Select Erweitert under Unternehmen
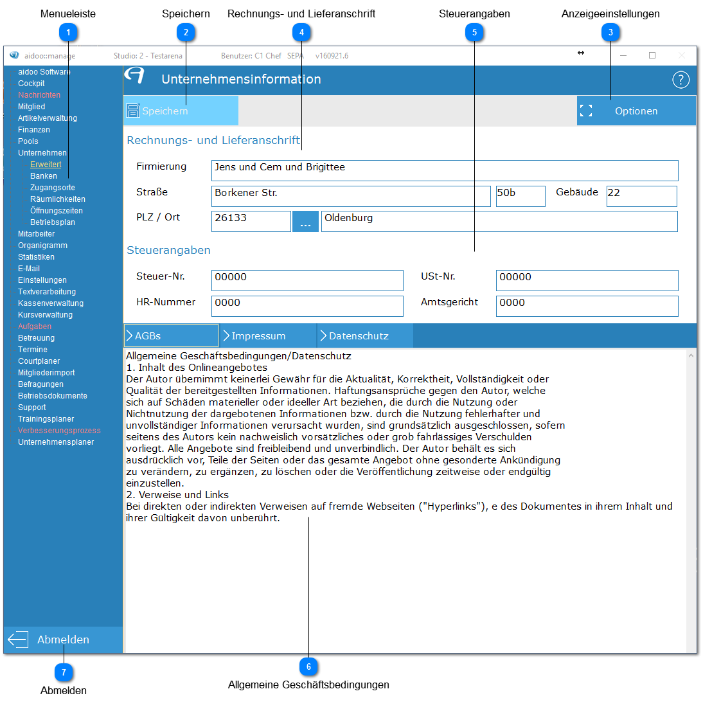Screen dimensions: 703x707 tap(46, 164)
